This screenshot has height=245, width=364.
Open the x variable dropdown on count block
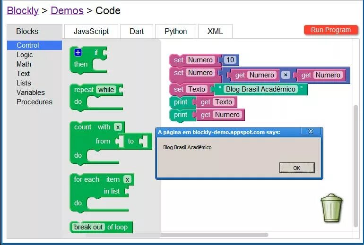[118, 127]
